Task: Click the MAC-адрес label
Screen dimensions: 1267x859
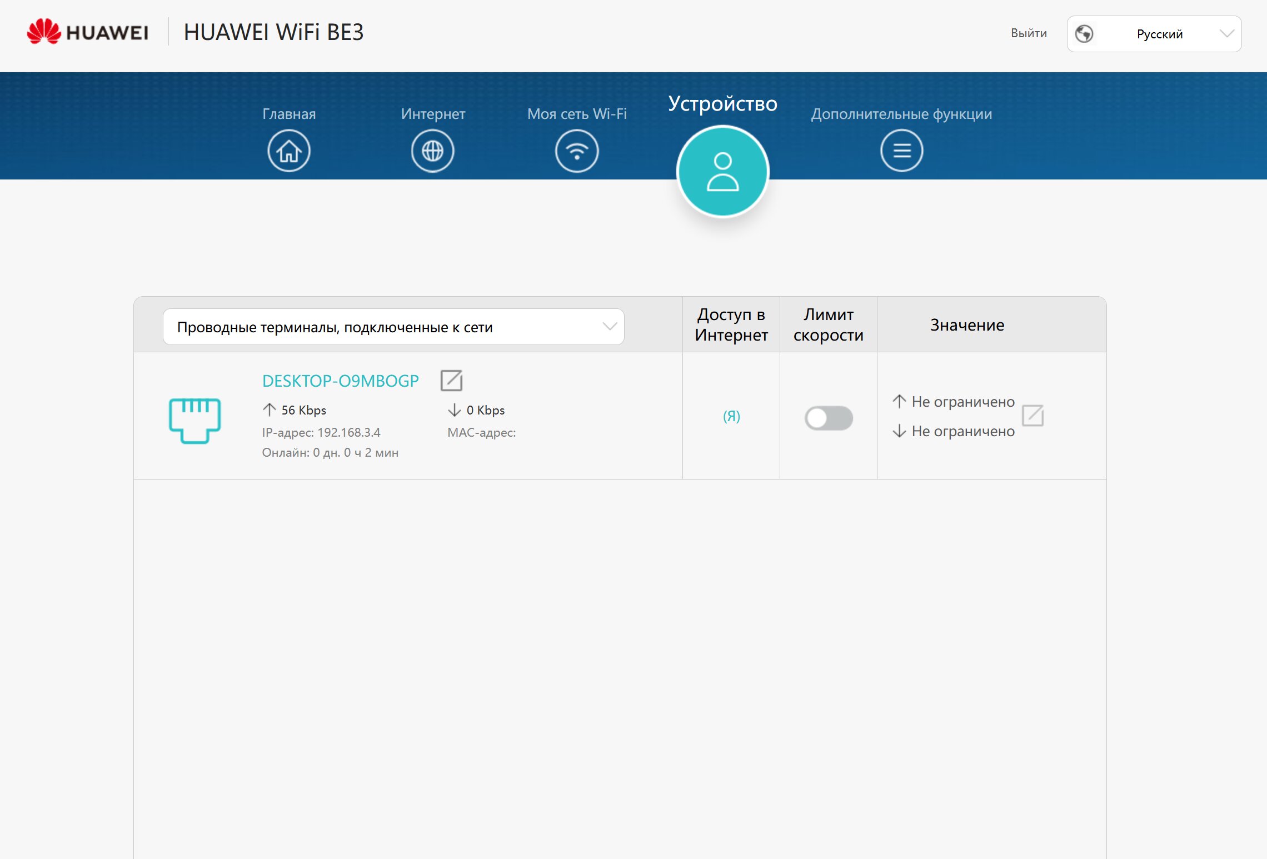Action: (x=482, y=432)
